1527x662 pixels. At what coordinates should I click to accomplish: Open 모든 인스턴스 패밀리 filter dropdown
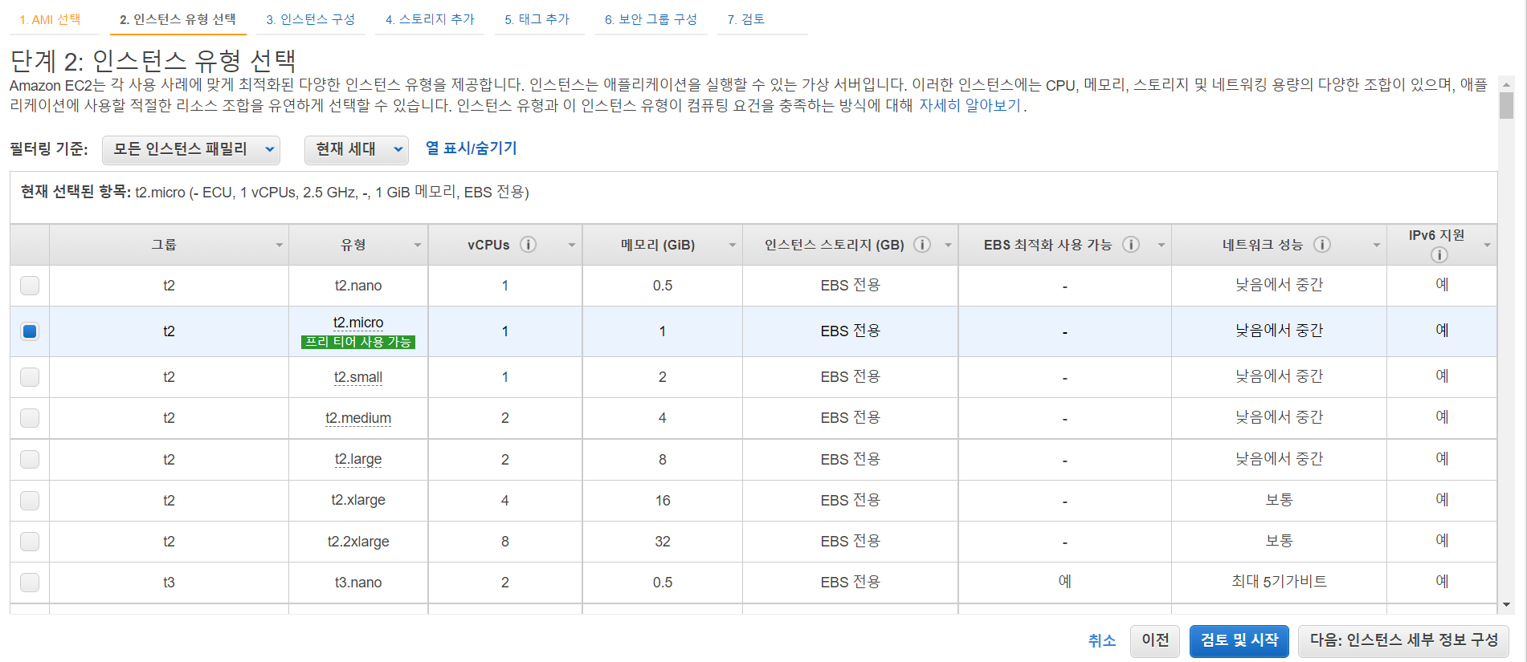pos(191,149)
